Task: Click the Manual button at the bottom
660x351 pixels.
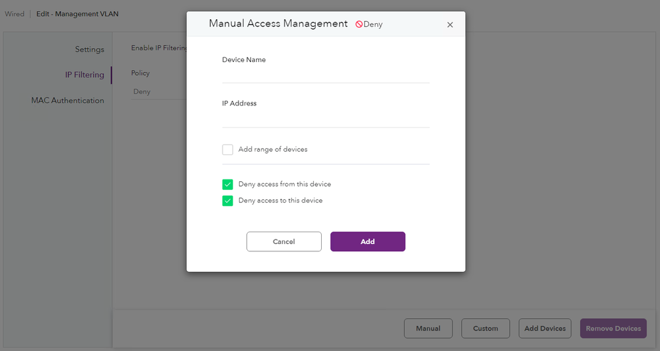Action: click(x=428, y=329)
